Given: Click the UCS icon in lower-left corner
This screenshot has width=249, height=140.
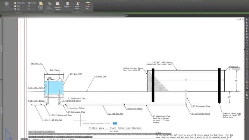Looking at the screenshot, I should pos(8,134).
